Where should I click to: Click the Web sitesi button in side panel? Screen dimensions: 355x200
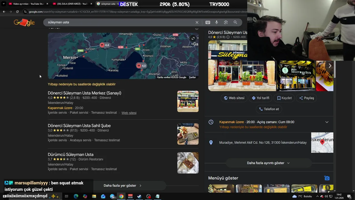click(234, 98)
